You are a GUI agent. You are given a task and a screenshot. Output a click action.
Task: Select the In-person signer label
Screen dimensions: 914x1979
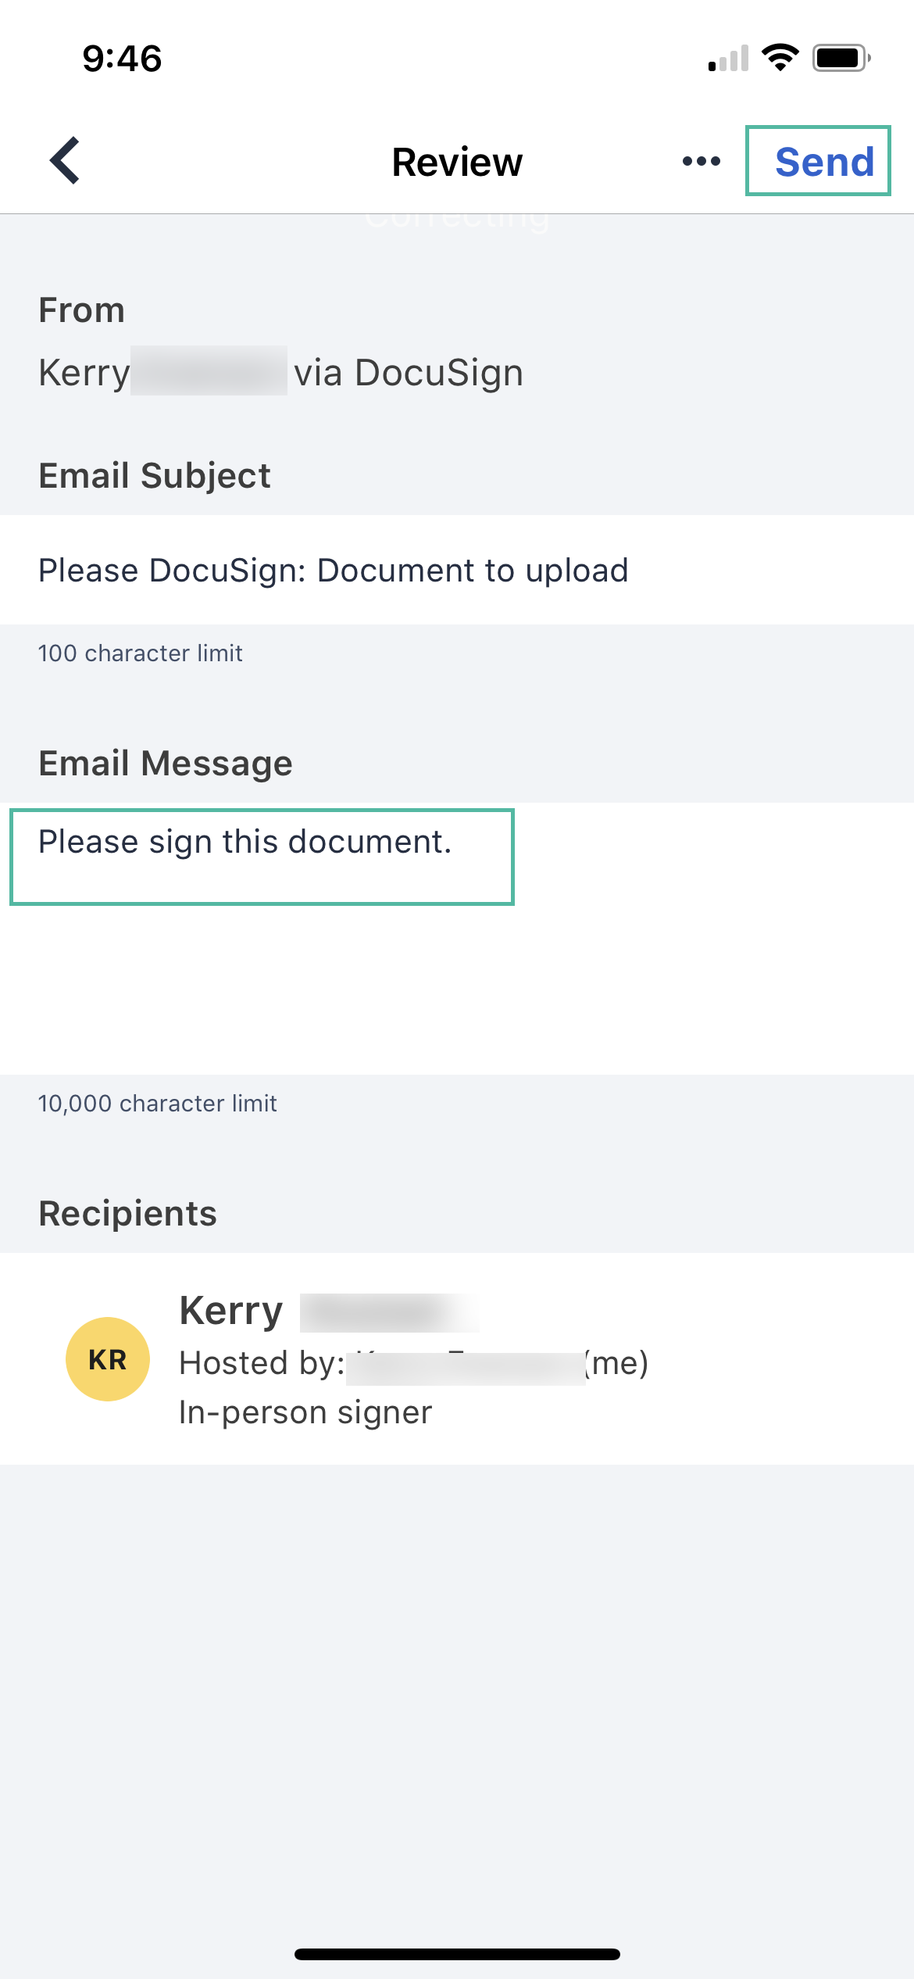(x=305, y=1412)
